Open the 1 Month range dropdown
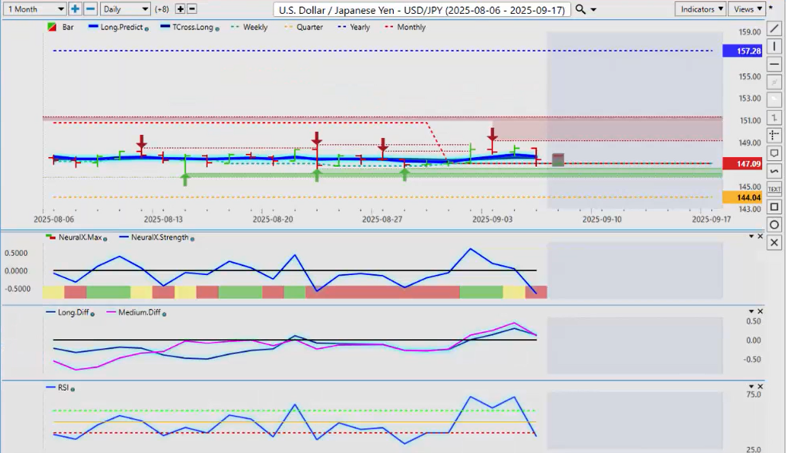786x453 pixels. pyautogui.click(x=35, y=9)
